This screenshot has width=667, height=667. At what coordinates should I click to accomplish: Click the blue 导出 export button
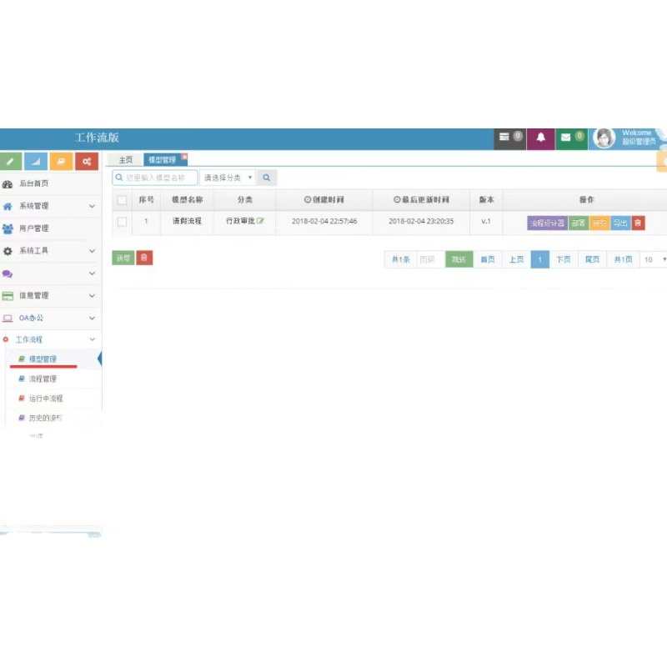coord(620,223)
